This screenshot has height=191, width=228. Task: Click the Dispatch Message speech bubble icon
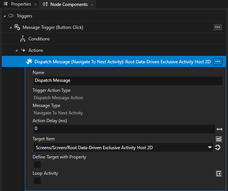(x=29, y=61)
